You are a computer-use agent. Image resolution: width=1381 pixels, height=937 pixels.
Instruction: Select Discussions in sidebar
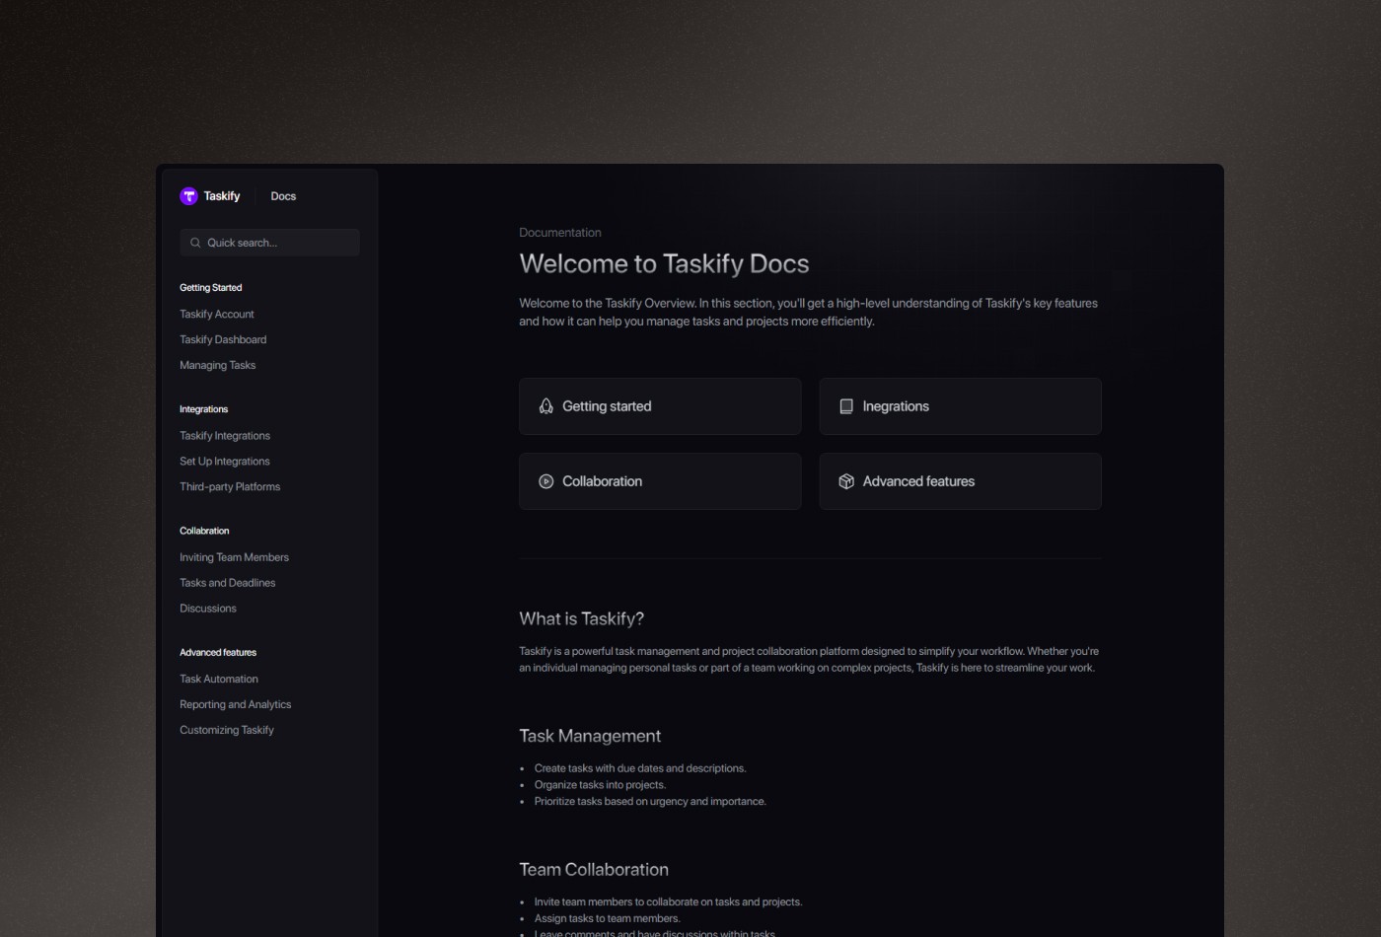click(208, 609)
